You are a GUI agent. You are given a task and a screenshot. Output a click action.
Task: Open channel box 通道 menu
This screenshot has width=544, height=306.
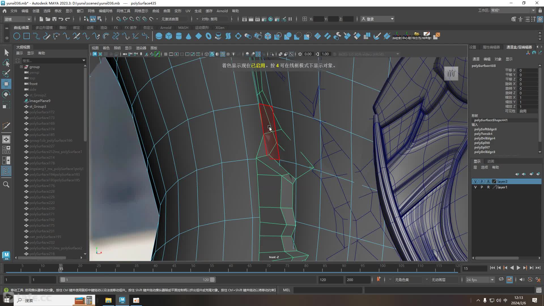click(476, 59)
